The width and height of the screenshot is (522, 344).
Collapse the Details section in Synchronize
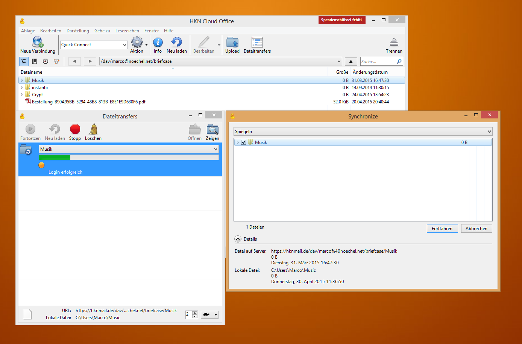click(238, 239)
